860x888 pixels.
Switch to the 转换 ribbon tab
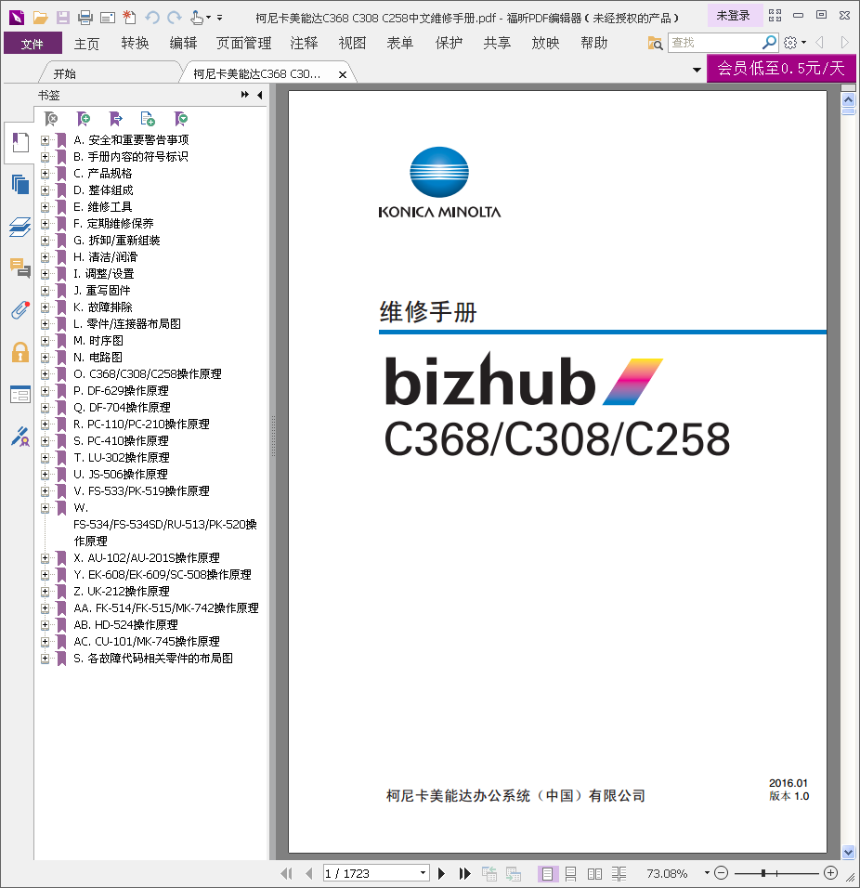click(135, 43)
